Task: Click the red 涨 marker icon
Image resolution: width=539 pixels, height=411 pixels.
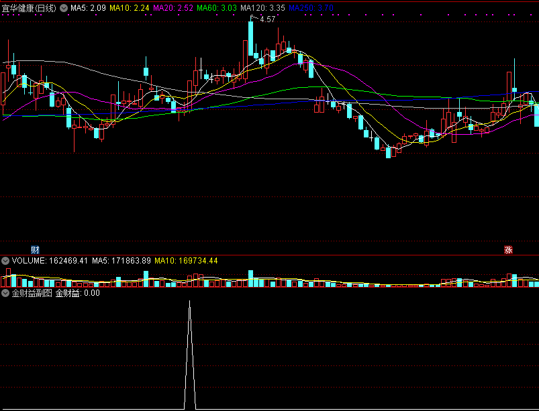Action: click(508, 249)
